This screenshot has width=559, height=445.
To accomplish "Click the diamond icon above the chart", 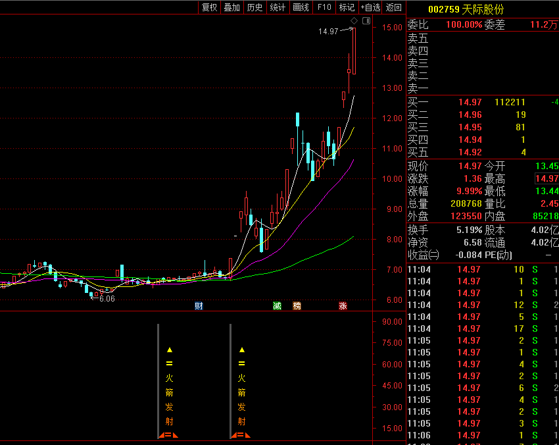I will point(354,20).
